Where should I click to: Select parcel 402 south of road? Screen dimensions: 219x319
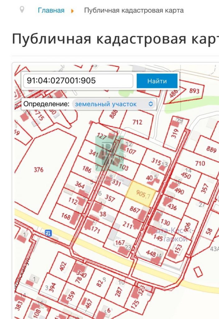(x=63, y=266)
